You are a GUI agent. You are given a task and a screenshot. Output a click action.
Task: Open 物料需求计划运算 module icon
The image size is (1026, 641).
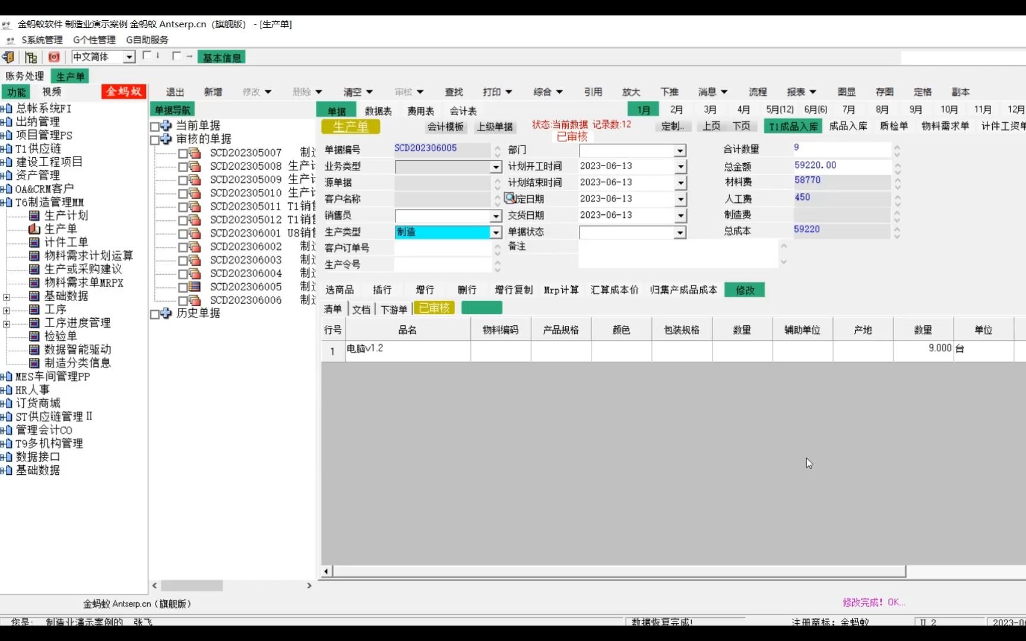pos(34,256)
